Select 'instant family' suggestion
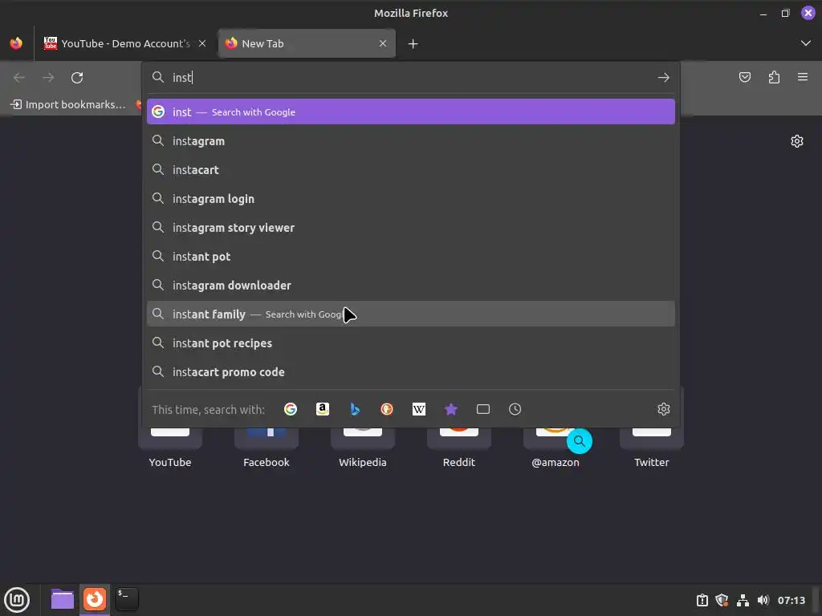This screenshot has width=822, height=616. [411, 314]
